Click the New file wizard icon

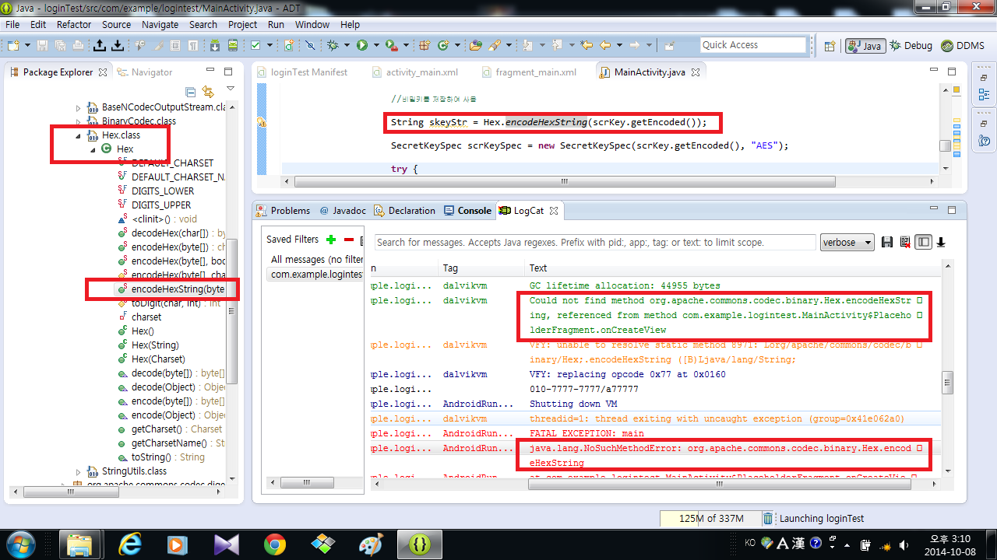[13, 45]
